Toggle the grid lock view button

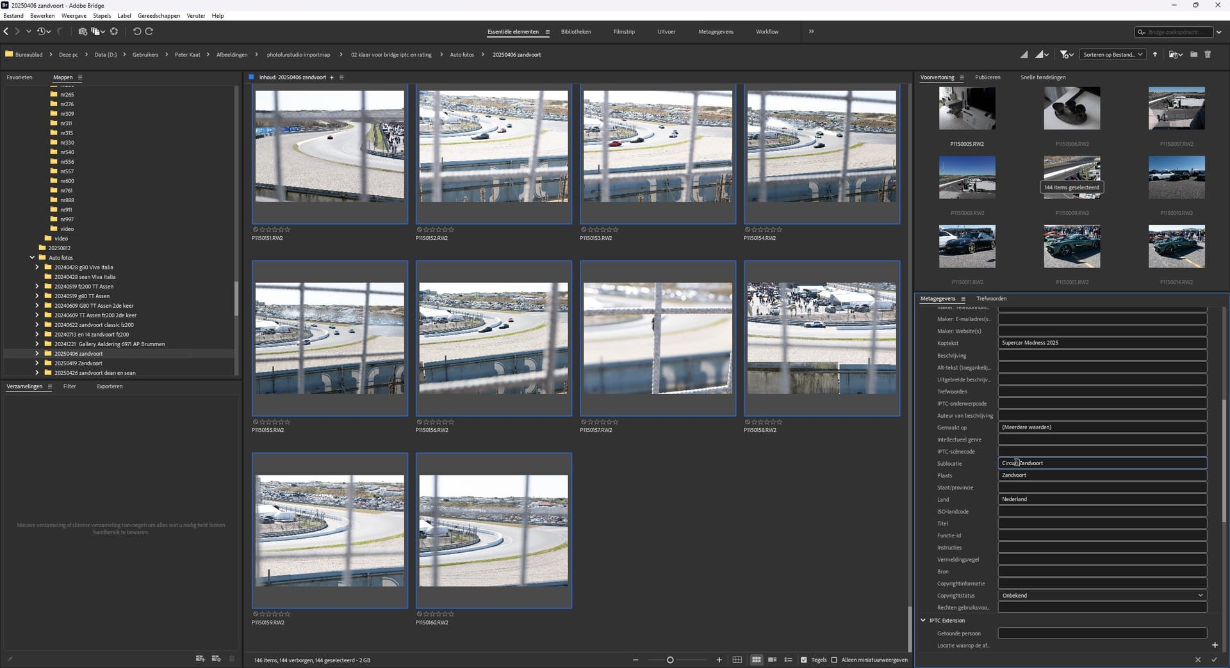(737, 660)
